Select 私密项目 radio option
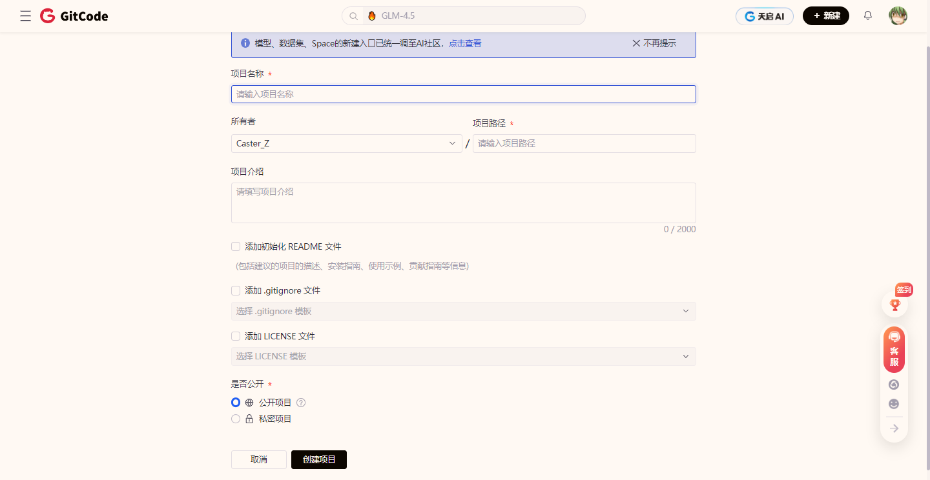This screenshot has width=930, height=480. 236,419
